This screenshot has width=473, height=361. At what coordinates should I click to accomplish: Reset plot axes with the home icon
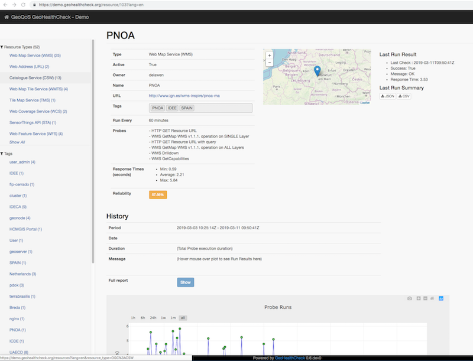tap(432, 299)
